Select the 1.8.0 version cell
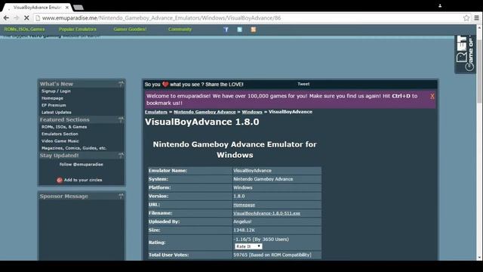Viewport: 483px width, 272px height. (277, 196)
